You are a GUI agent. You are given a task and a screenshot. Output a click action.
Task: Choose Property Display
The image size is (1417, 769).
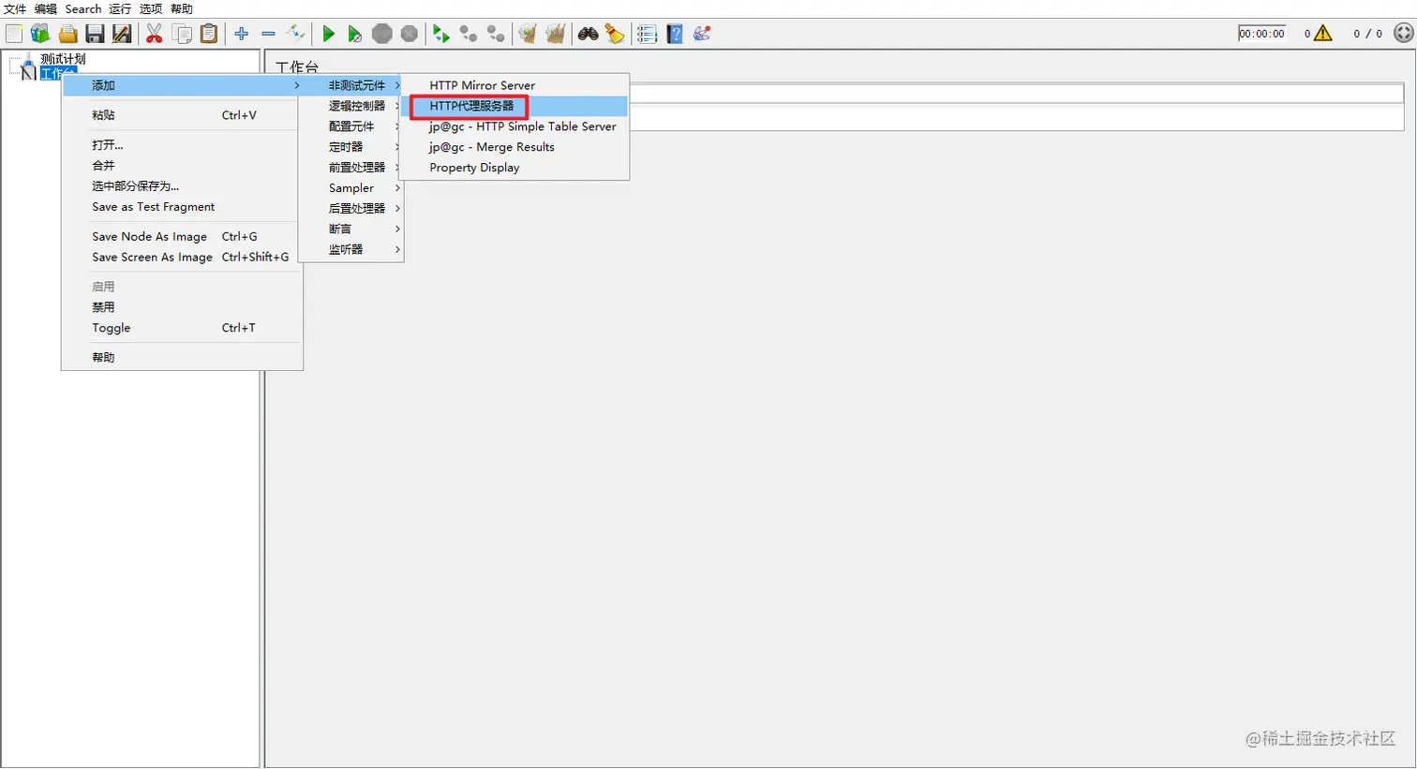tap(515, 168)
